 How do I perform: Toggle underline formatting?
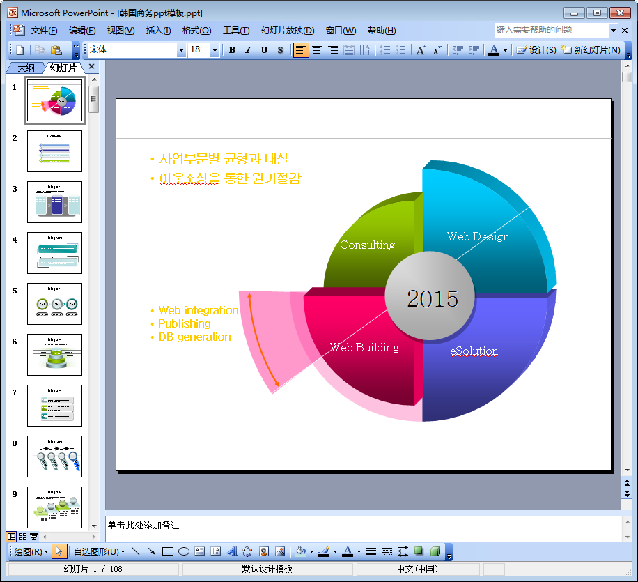click(264, 50)
